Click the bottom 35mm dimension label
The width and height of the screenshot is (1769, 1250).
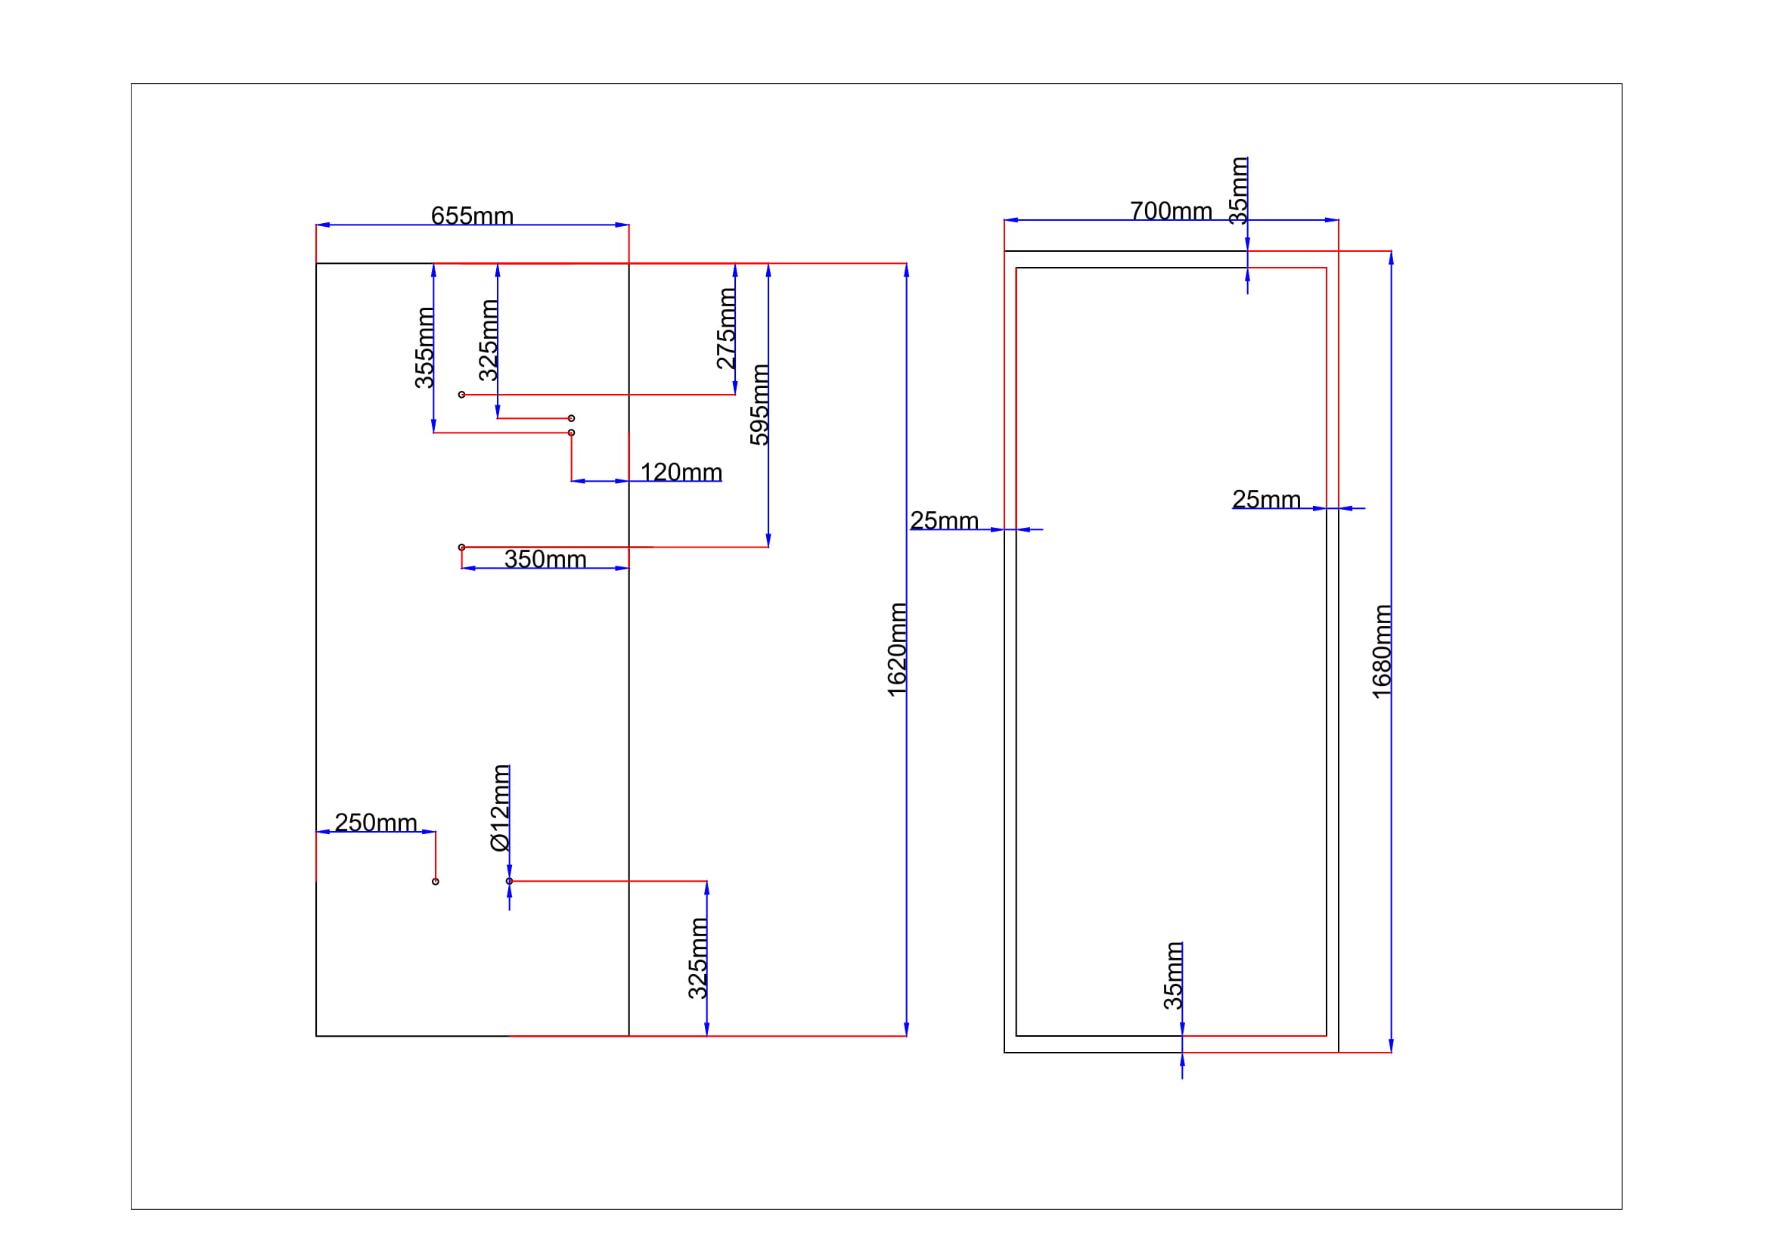(x=1173, y=975)
